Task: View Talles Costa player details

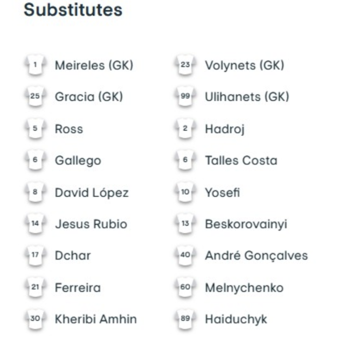Action: pyautogui.click(x=241, y=161)
